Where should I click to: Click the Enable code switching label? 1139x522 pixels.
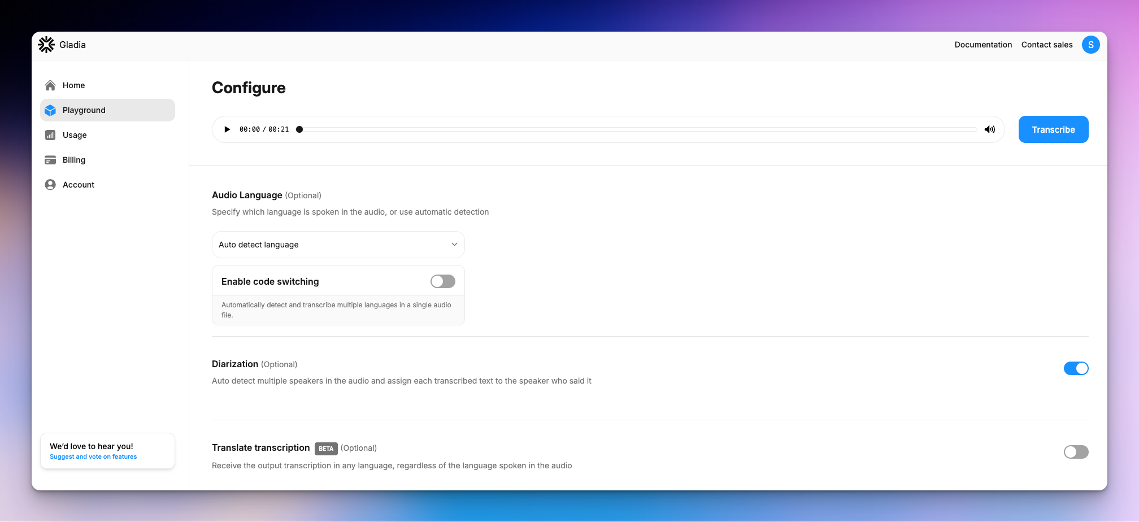pos(270,281)
